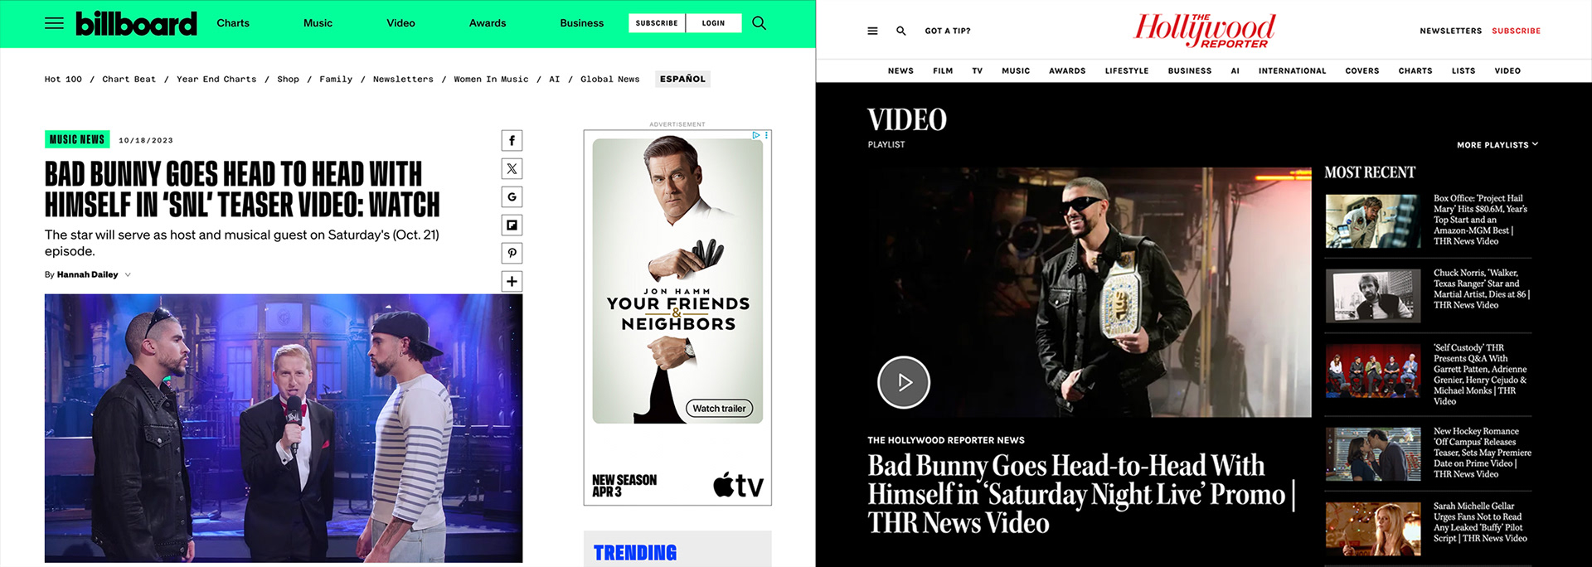
Task: Open Hollywood Reporter hamburger menu
Action: 872,31
